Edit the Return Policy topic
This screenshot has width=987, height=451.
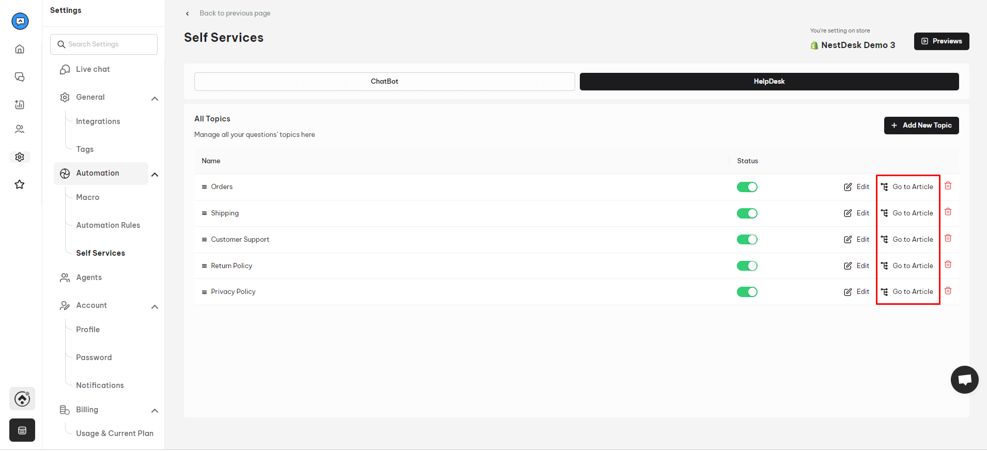click(857, 266)
